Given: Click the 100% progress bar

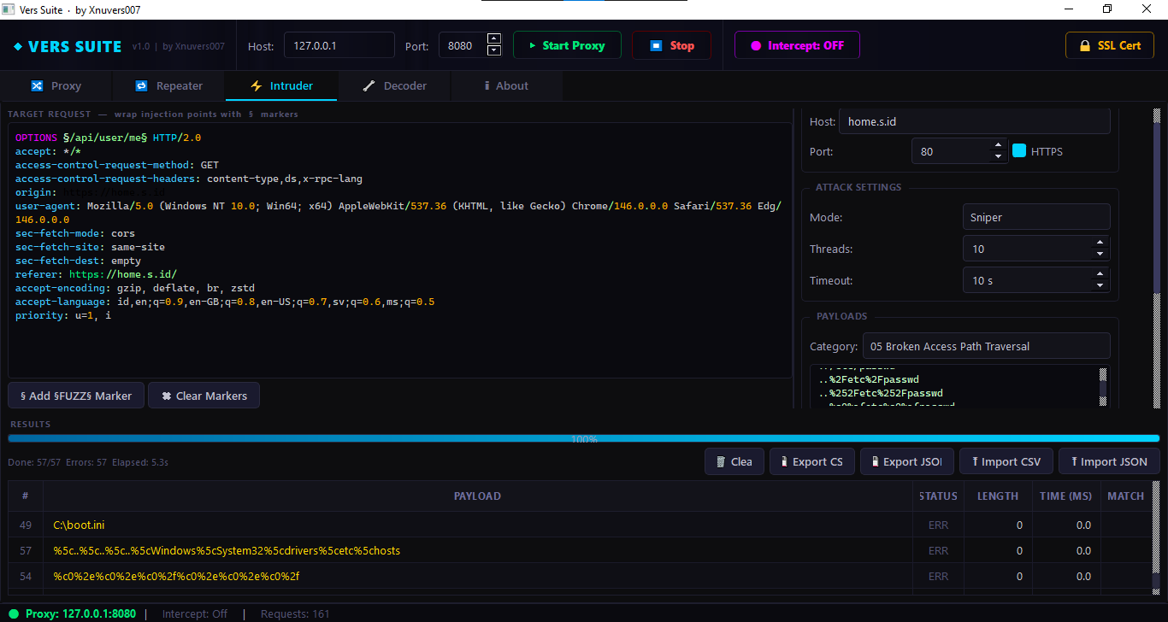Looking at the screenshot, I should tap(584, 437).
